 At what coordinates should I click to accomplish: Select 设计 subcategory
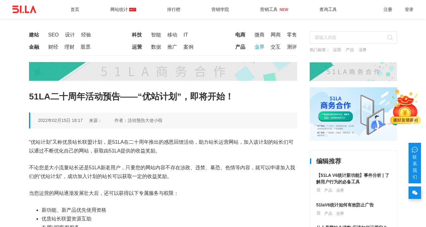click(x=70, y=35)
